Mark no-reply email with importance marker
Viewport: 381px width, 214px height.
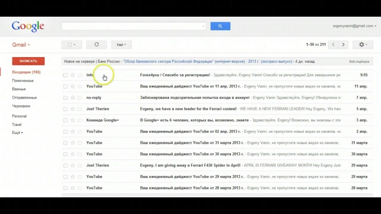click(x=80, y=98)
